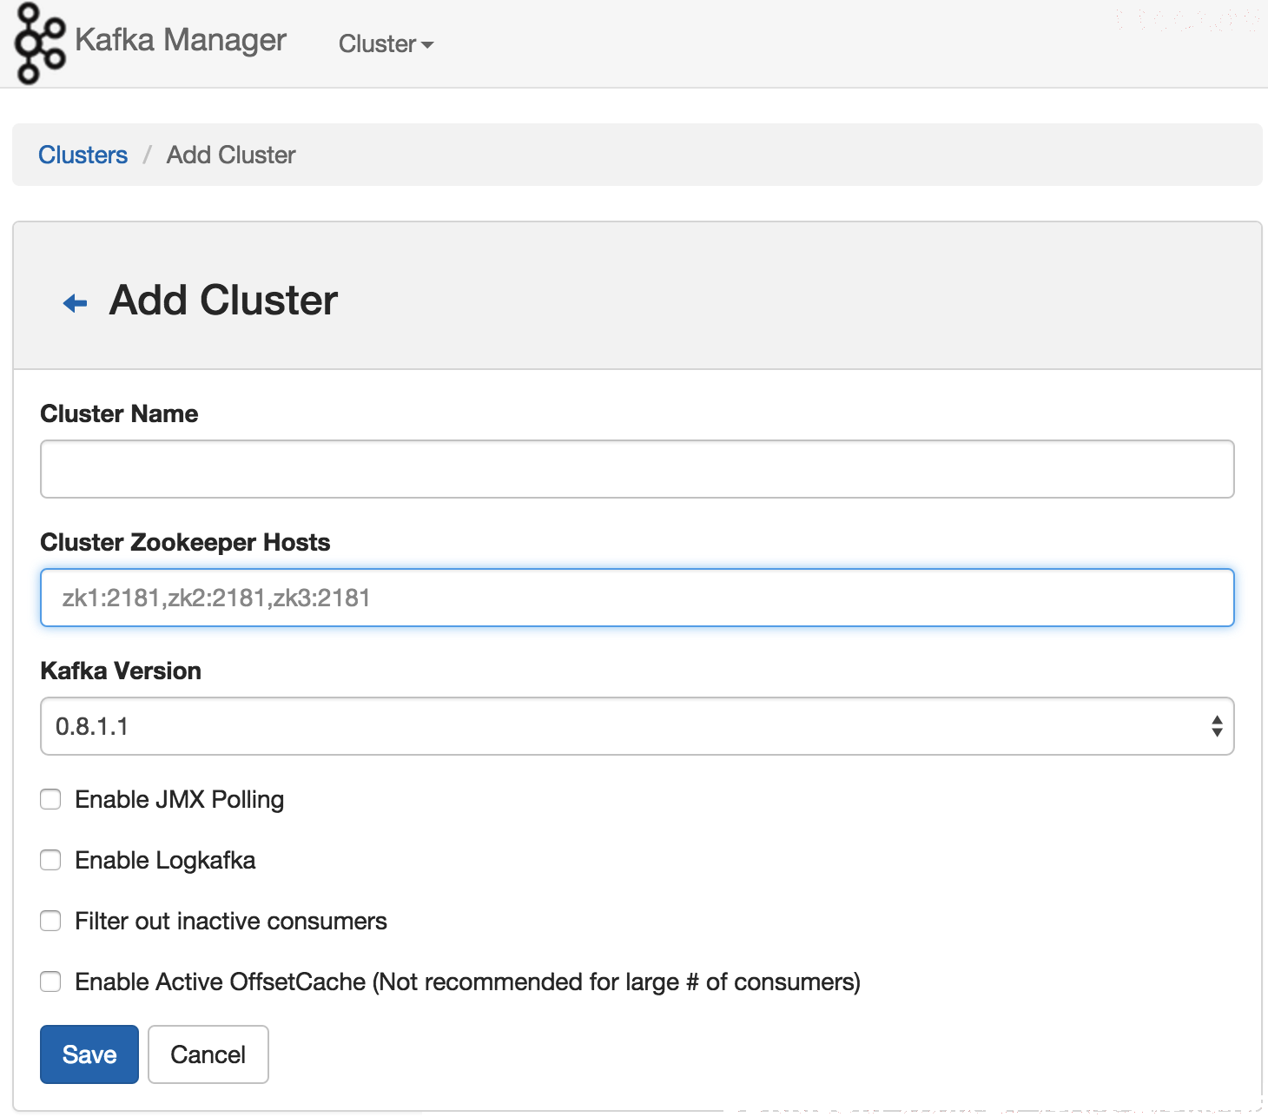Click the Kafka Manager brand title
Screen dimensions: 1268x1117
181,40
